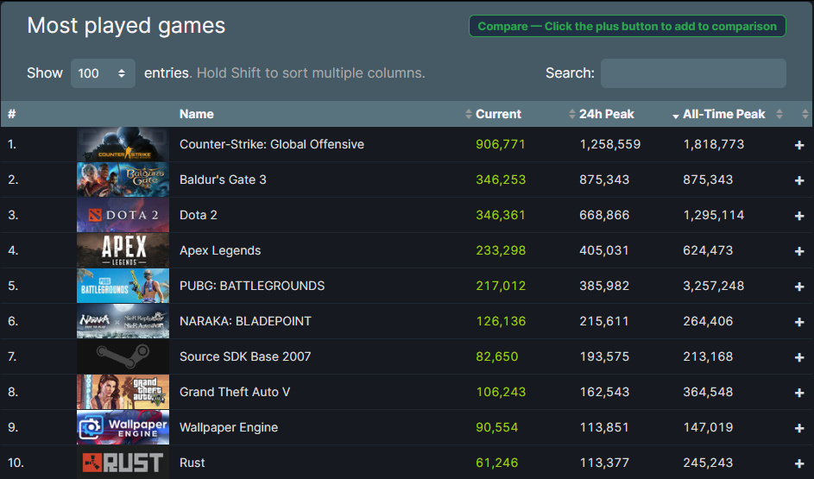Open the Dota 2 name link
The width and height of the screenshot is (814, 479).
(x=199, y=215)
